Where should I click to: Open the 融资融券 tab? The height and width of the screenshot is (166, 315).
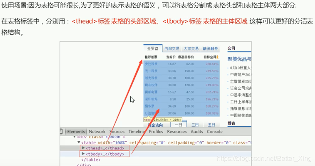click(x=210, y=49)
